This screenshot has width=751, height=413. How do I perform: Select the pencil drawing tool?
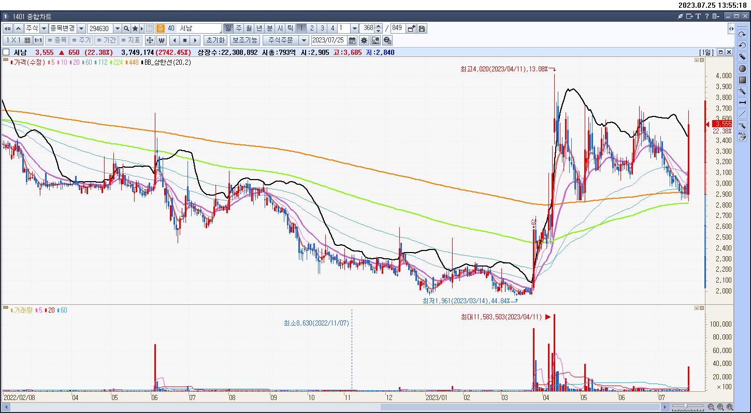[742, 57]
